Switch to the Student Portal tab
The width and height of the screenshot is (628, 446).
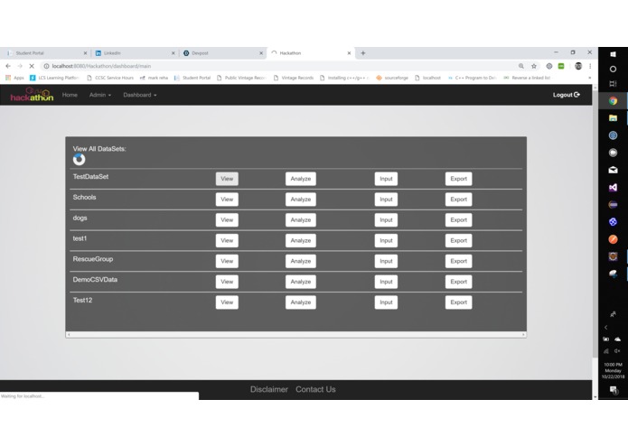coord(45,52)
